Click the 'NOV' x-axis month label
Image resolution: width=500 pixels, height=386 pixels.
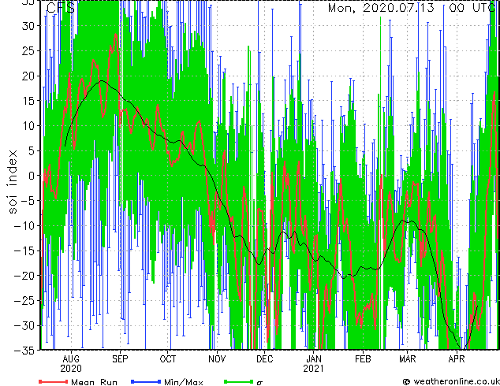(x=217, y=359)
